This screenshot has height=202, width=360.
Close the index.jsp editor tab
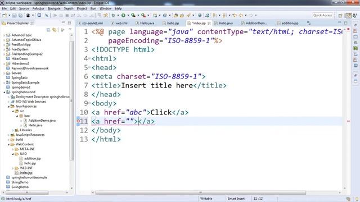tap(209, 23)
